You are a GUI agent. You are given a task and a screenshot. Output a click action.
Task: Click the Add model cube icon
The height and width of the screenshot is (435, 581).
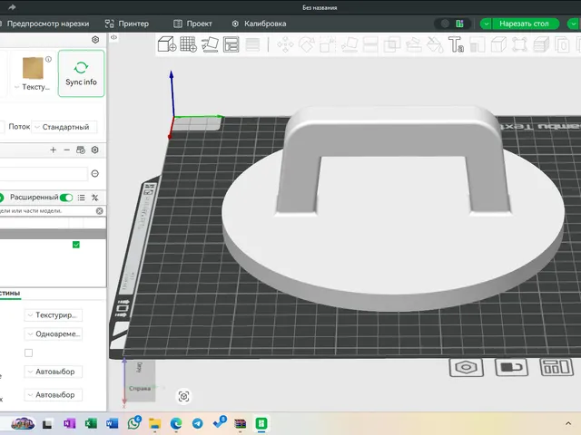click(167, 44)
